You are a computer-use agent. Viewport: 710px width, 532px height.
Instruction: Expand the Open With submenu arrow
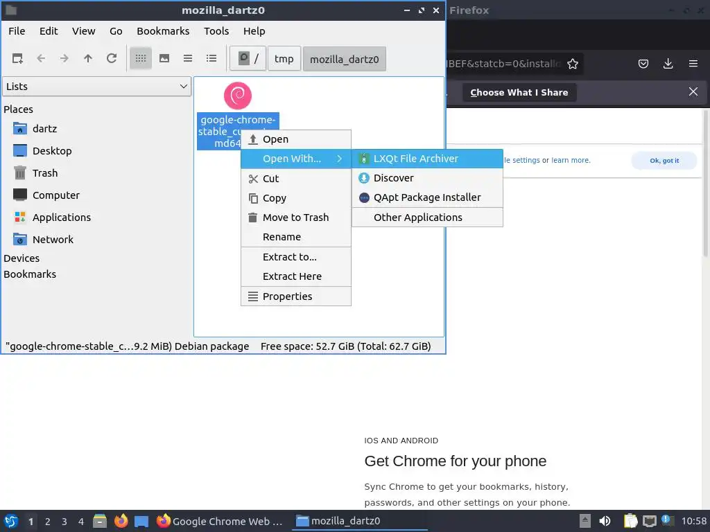(340, 159)
